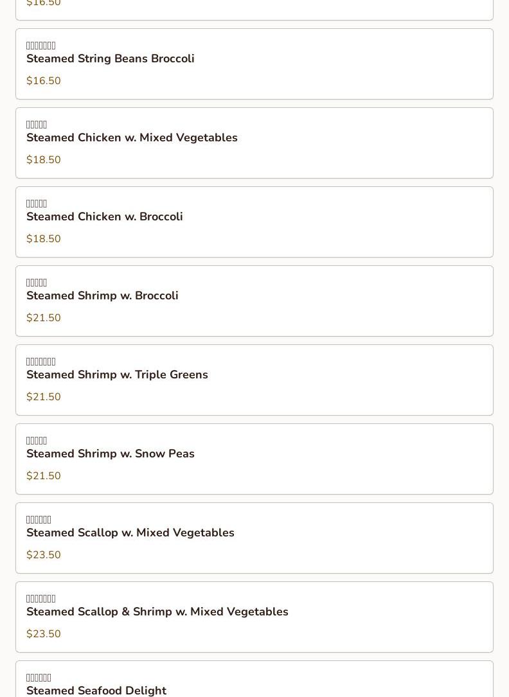Image resolution: width=509 pixels, height=697 pixels.
Task: Click the price of Steamed Scallop w. Mixed Vegetables
Action: pos(44,555)
